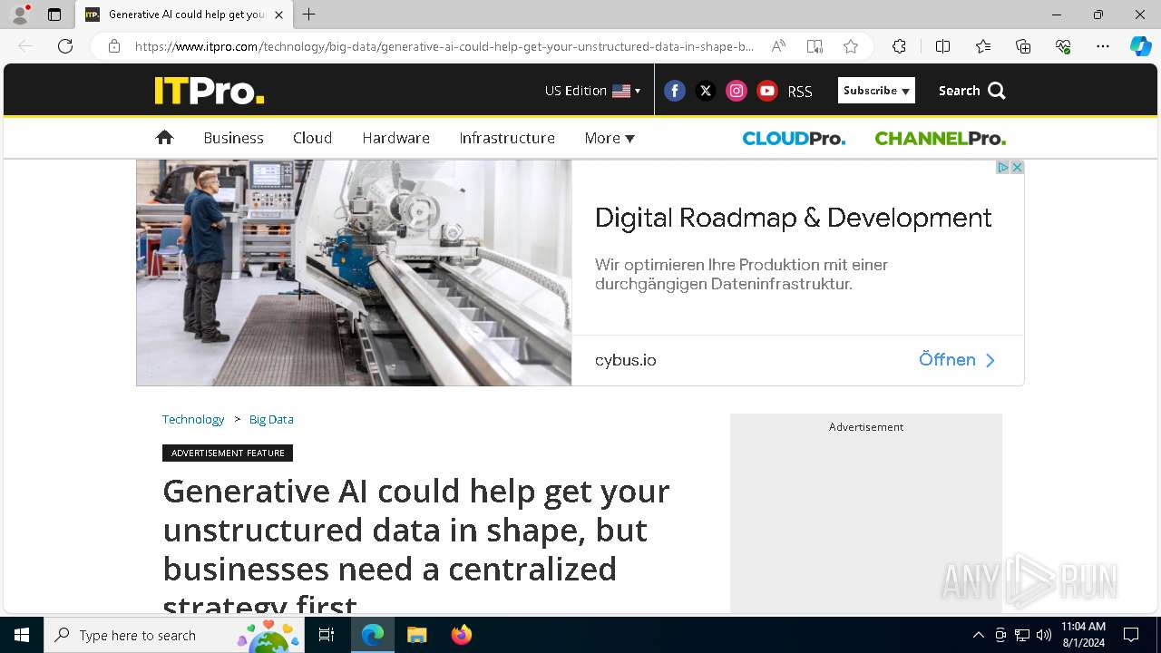The width and height of the screenshot is (1161, 653).
Task: Open the Extensions puzzle icon
Action: (x=899, y=46)
